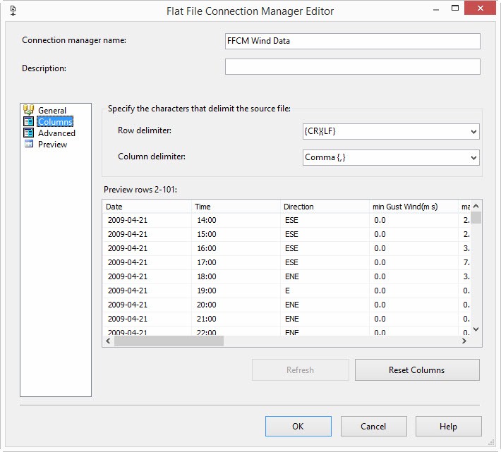Image resolution: width=501 pixels, height=452 pixels.
Task: Click into the Description text box
Action: (352, 66)
